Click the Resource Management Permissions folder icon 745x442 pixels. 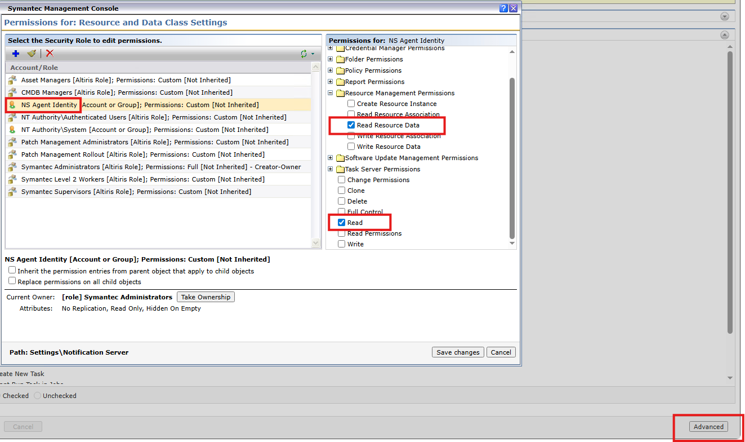[x=340, y=93]
